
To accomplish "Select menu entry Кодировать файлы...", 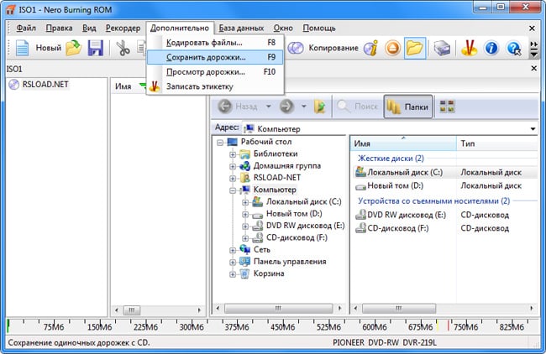I will tap(204, 43).
